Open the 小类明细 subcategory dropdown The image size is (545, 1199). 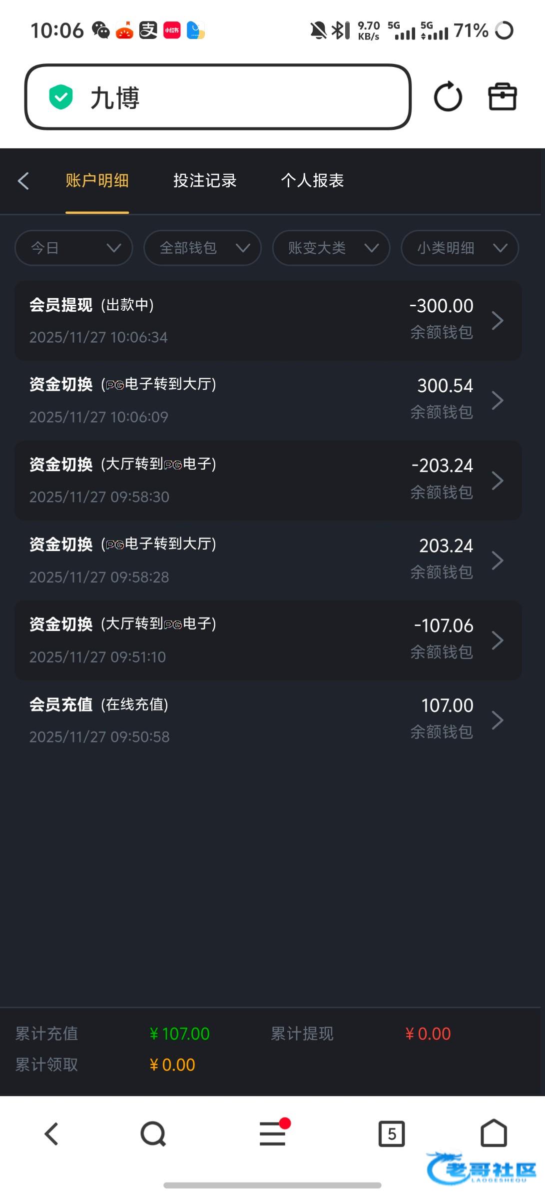tap(460, 248)
